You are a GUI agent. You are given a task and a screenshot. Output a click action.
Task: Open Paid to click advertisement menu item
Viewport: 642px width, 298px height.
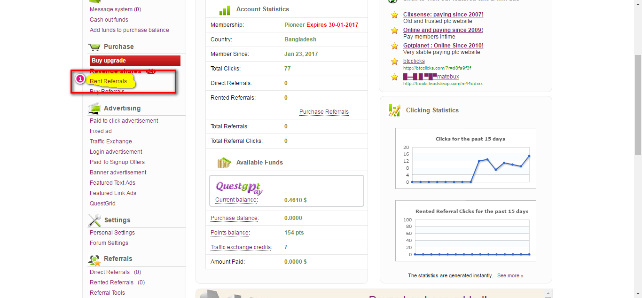pos(124,121)
